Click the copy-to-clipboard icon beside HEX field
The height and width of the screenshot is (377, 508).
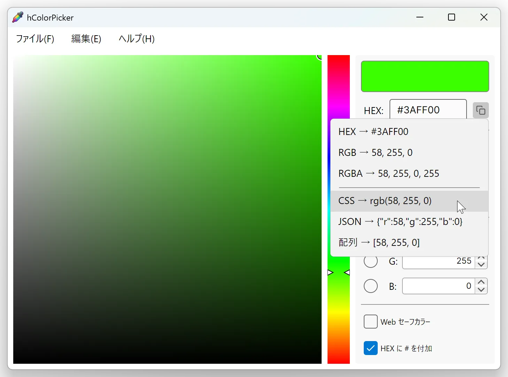coord(480,110)
